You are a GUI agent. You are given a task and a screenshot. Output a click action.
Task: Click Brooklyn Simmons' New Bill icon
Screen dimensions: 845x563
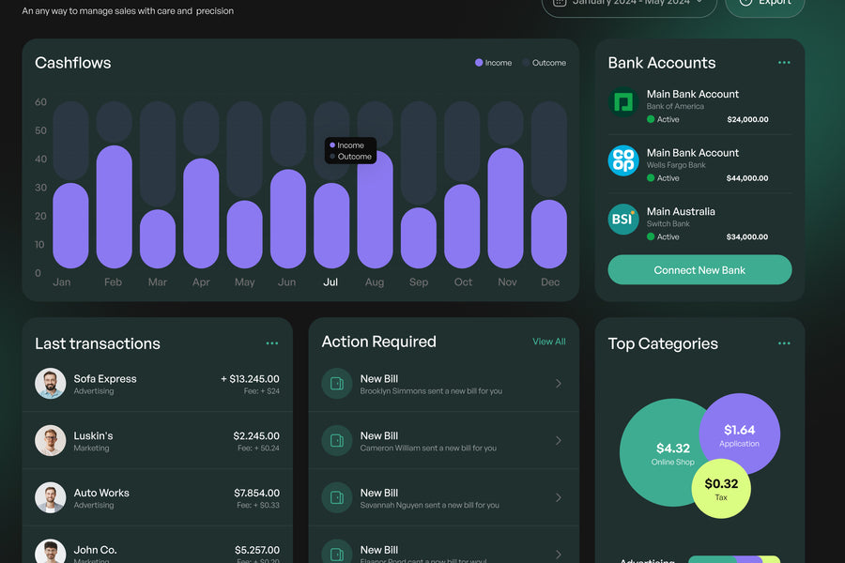tap(337, 383)
